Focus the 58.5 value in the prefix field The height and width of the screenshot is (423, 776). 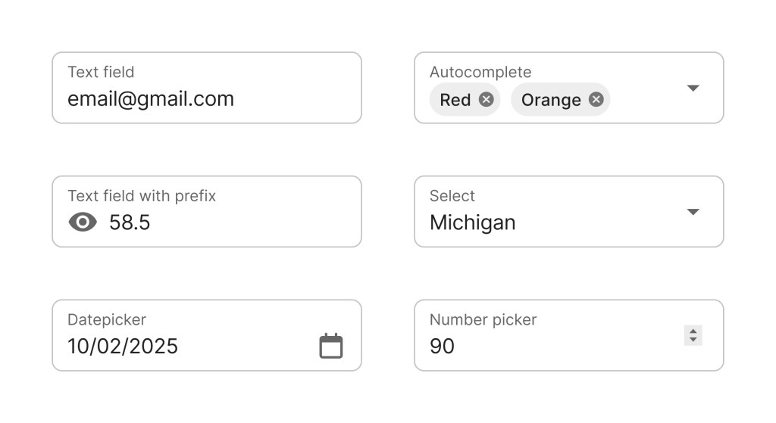[130, 222]
